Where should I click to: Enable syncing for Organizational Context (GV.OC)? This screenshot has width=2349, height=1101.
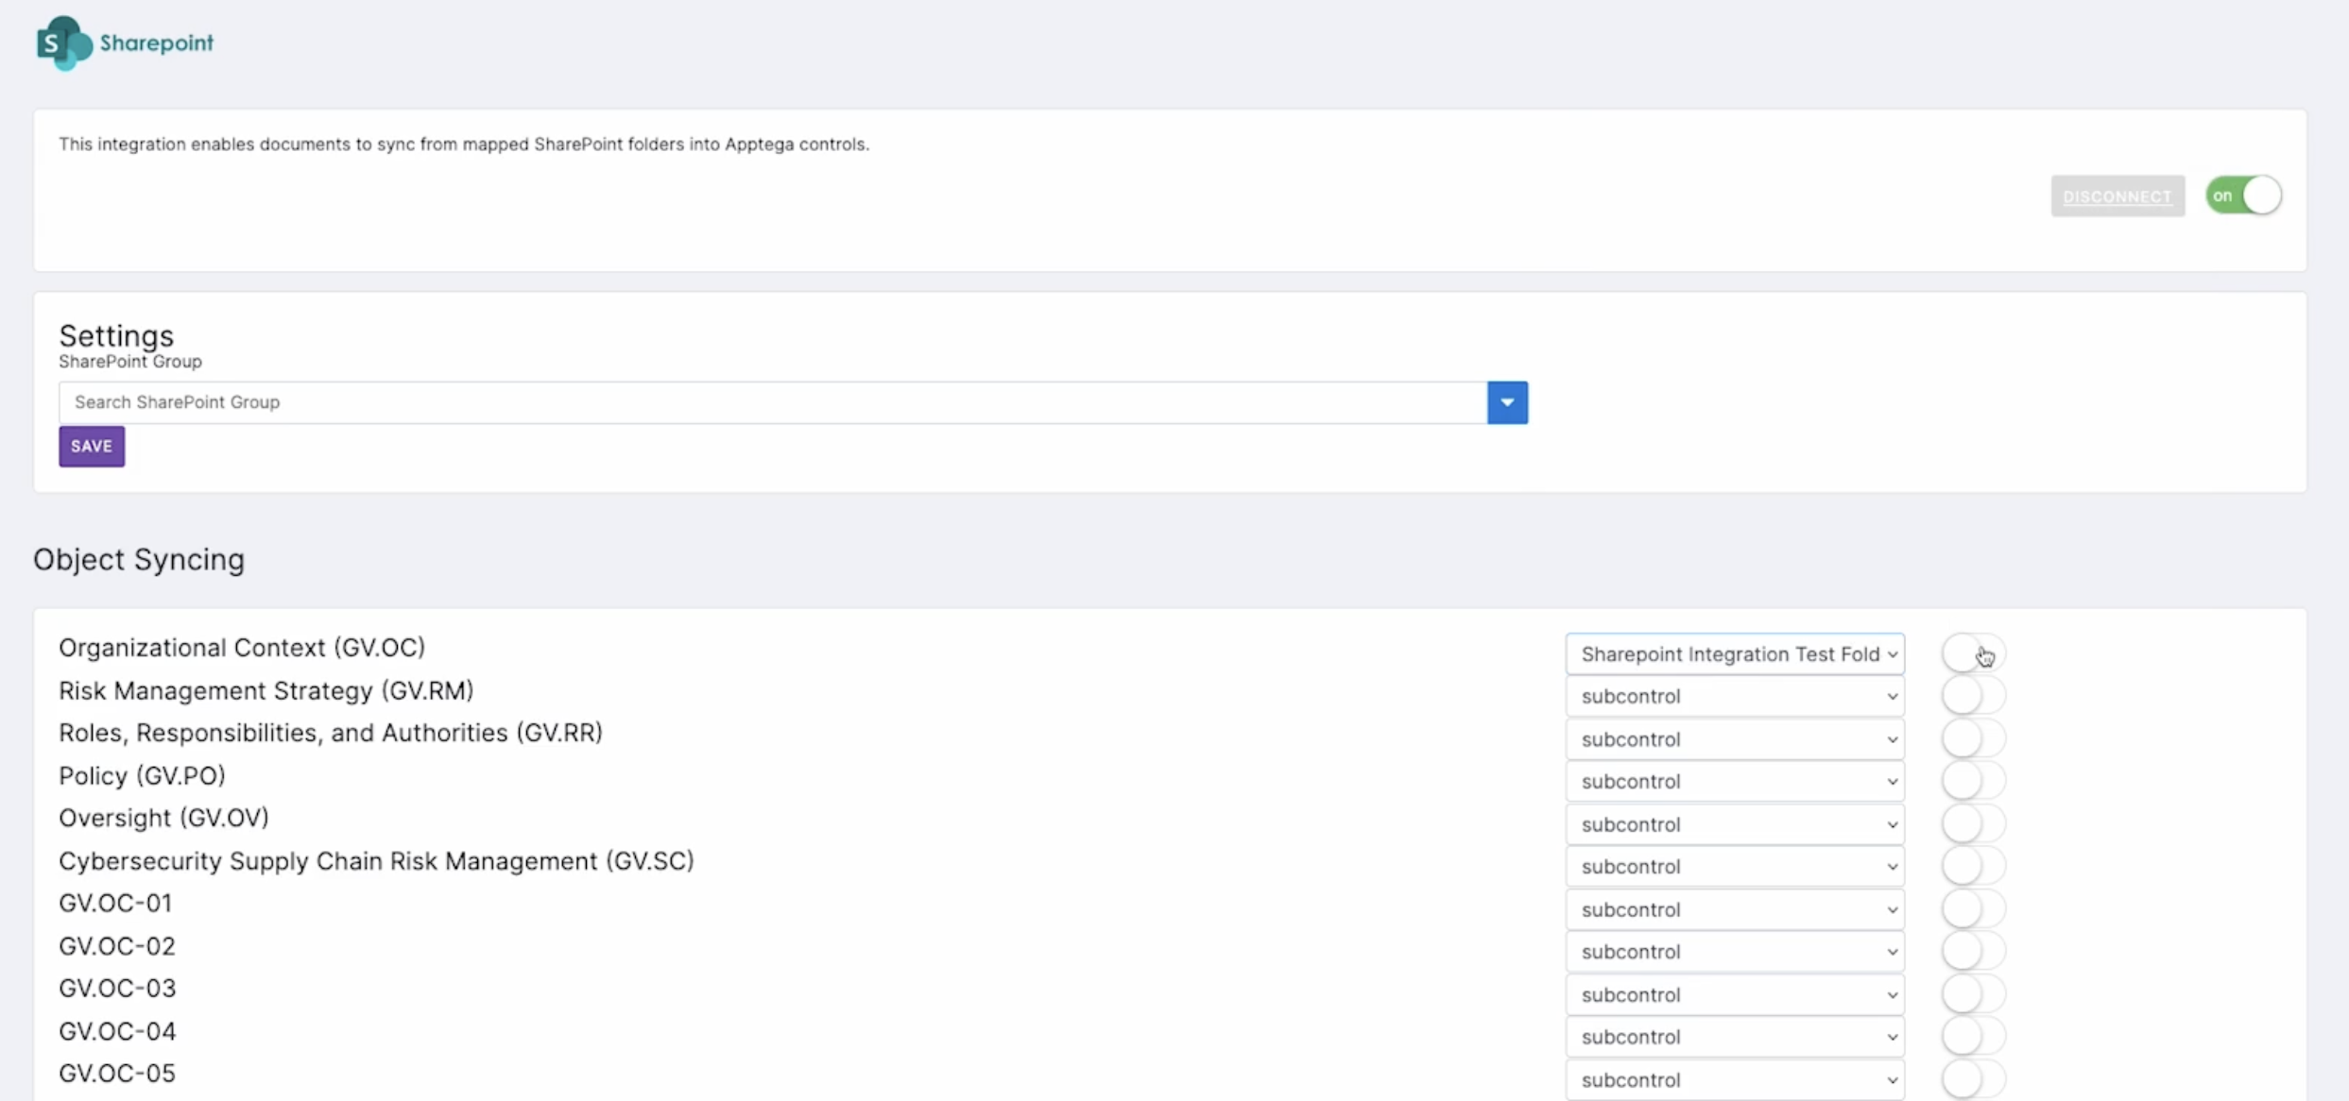pos(1972,653)
